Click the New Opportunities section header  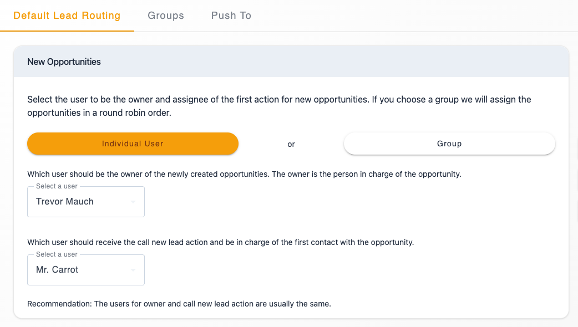pos(64,62)
